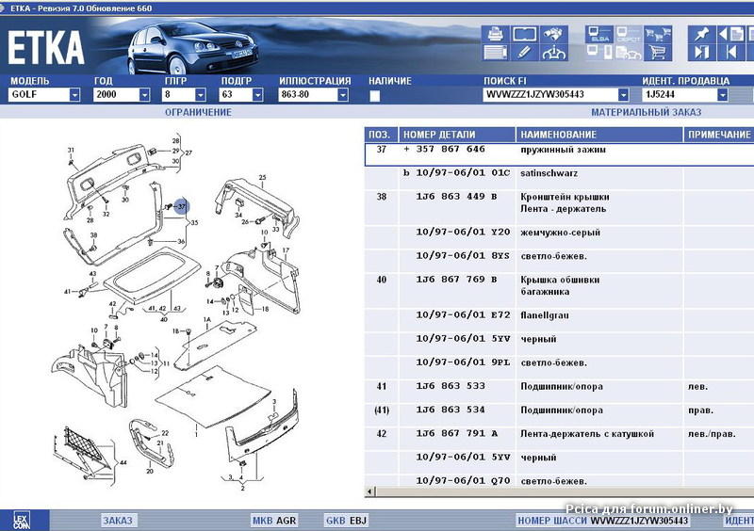The height and width of the screenshot is (531, 754).
Task: Select color row Q70 светло-бежев.
Action: coord(560,480)
